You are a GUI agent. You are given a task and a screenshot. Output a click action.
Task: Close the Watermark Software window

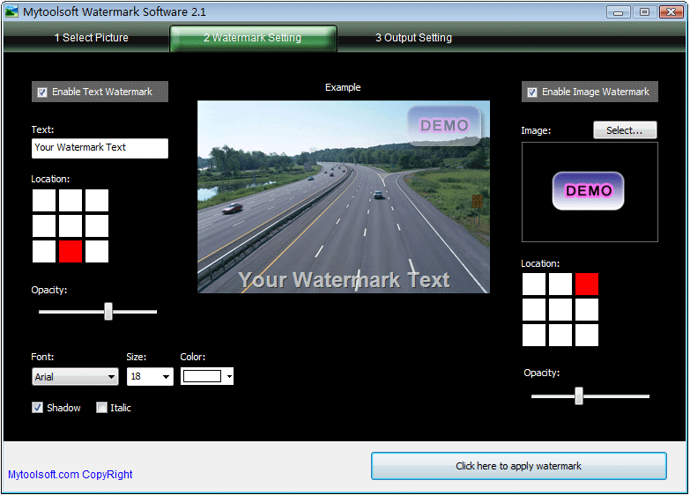point(671,11)
